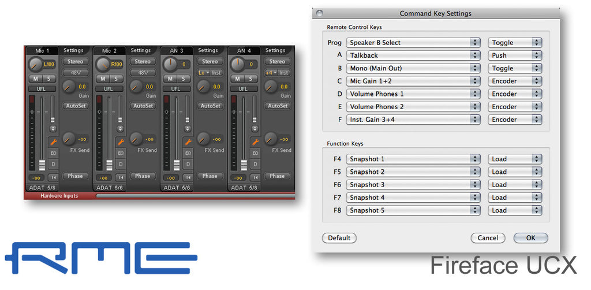591x290 pixels.
Task: Click the wrench icon on the AN 4 channel
Action: [255, 141]
